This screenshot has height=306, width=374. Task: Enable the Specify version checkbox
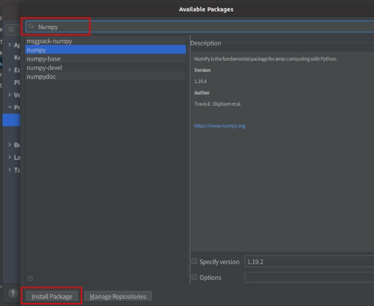click(x=194, y=262)
